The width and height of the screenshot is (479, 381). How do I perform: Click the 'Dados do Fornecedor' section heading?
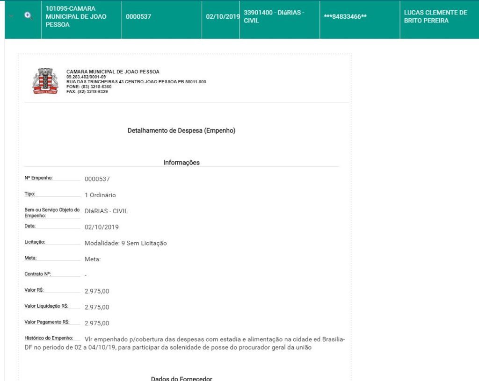point(181,378)
